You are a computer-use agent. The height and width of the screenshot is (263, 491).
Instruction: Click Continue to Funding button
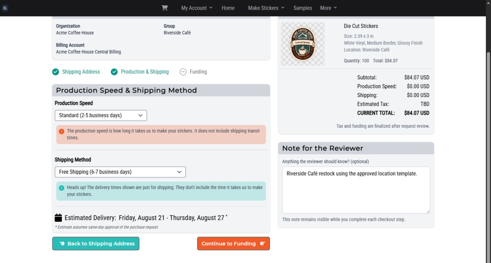[234, 243]
